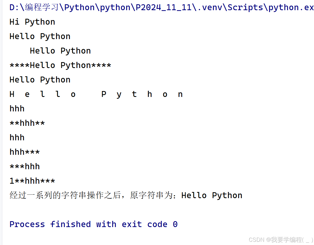Click the '1**hhh***' output line
Image resolution: width=314 pixels, height=245 pixels.
(x=32, y=181)
